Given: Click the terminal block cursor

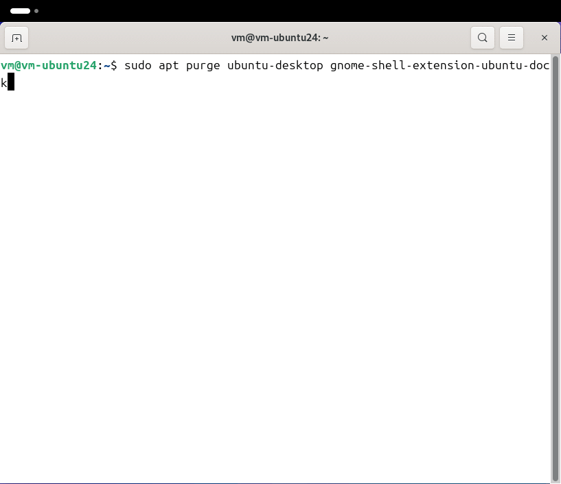Looking at the screenshot, I should (11, 82).
